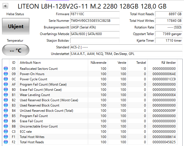Select Program Fail Count (Worst Case) text
184x146 pixels.
click(43, 84)
